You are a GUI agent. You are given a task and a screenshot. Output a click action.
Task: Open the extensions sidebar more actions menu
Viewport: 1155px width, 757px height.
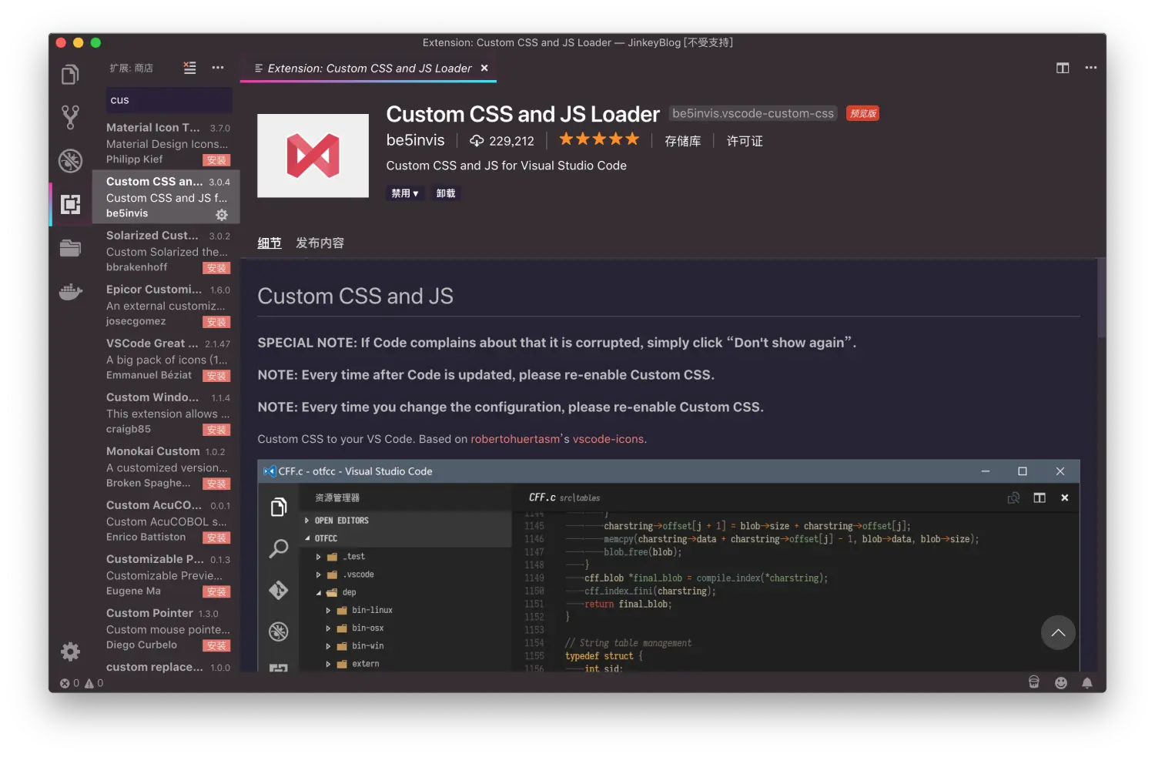(218, 68)
